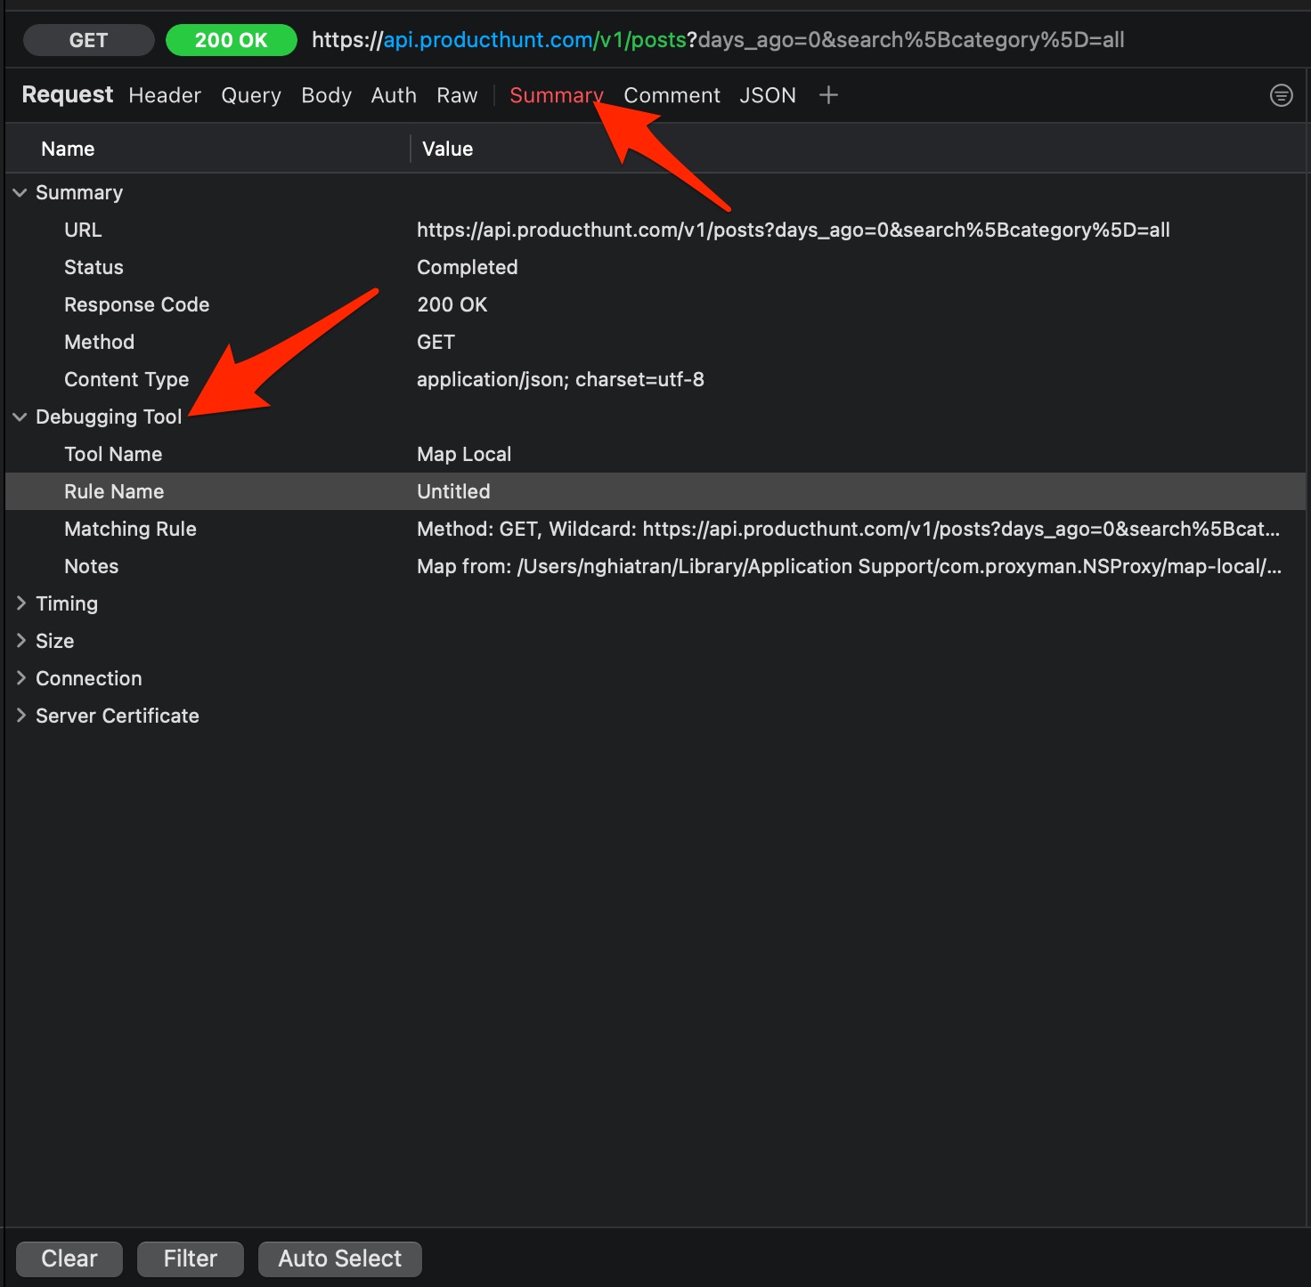The image size is (1311, 1287).
Task: Click the Untitled rule name value
Action: (453, 491)
